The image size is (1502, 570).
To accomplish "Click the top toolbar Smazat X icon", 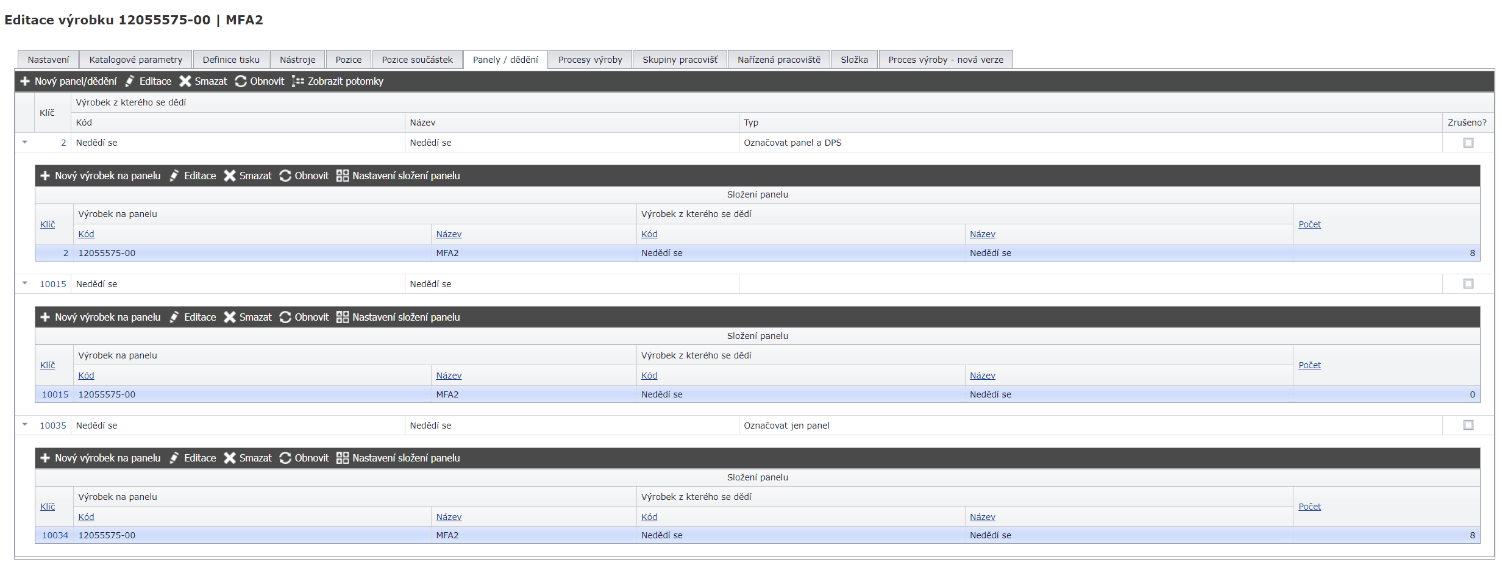I will [185, 81].
